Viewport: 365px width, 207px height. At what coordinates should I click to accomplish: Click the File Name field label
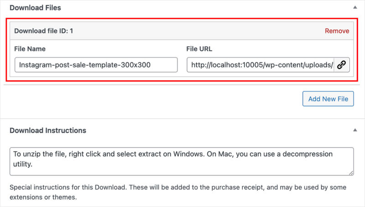click(x=30, y=49)
